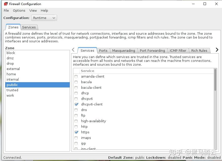222x161 pixels.
Task: Open the Masquerading tab
Action: [124, 50]
